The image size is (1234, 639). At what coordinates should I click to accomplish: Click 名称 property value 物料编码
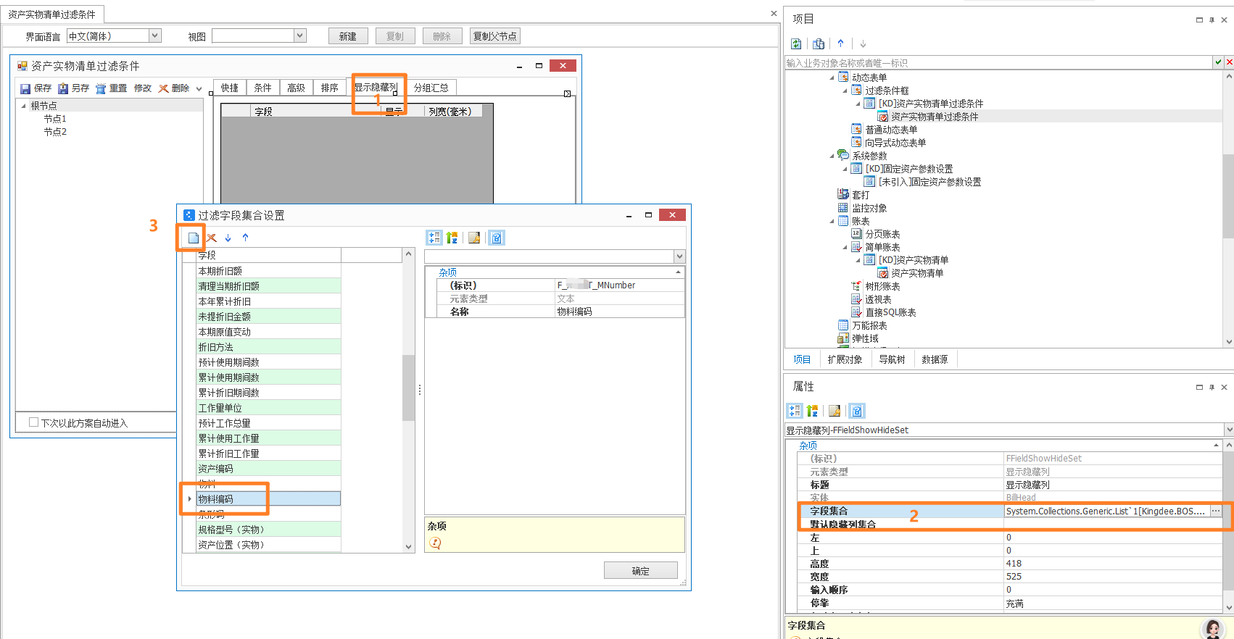pyautogui.click(x=620, y=312)
